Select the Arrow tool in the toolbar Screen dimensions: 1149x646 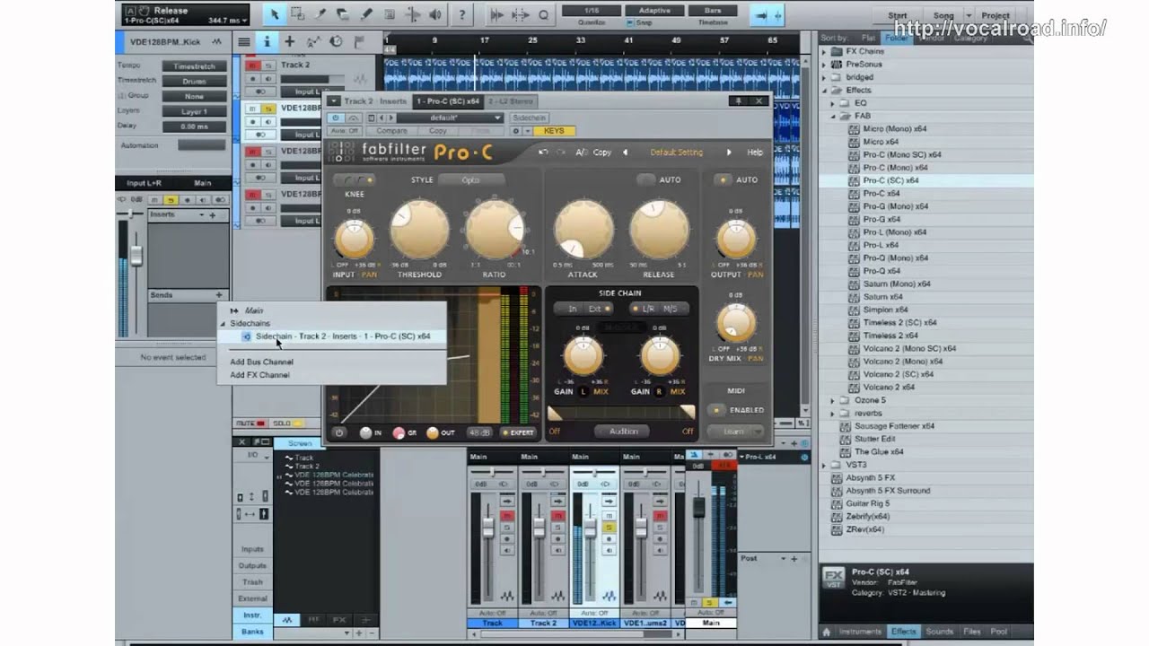[x=276, y=14]
